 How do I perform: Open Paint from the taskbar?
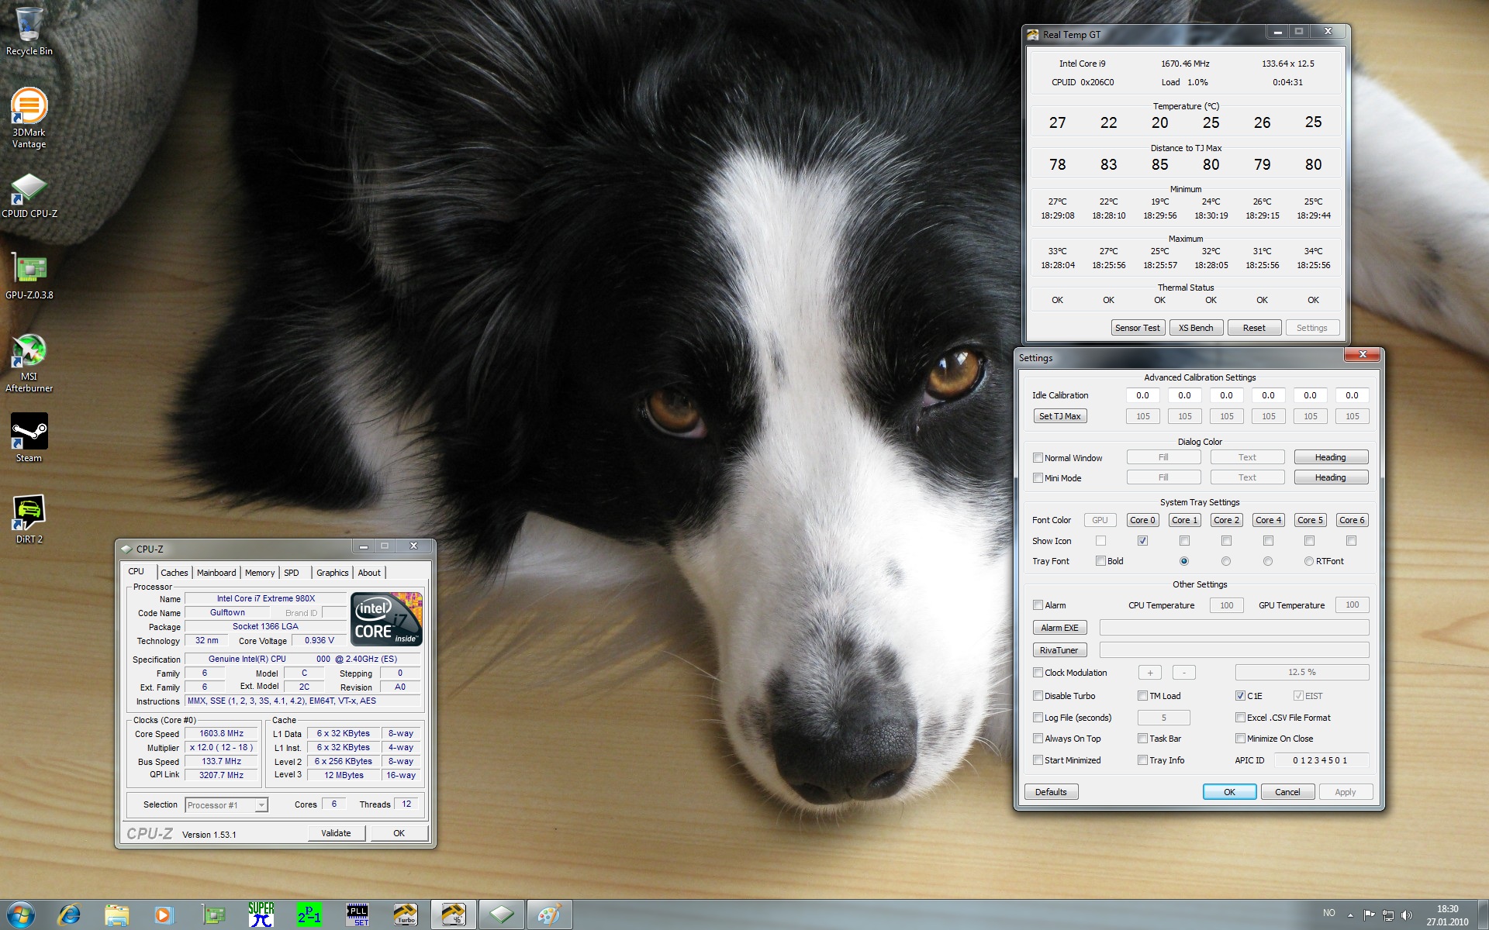(x=549, y=915)
